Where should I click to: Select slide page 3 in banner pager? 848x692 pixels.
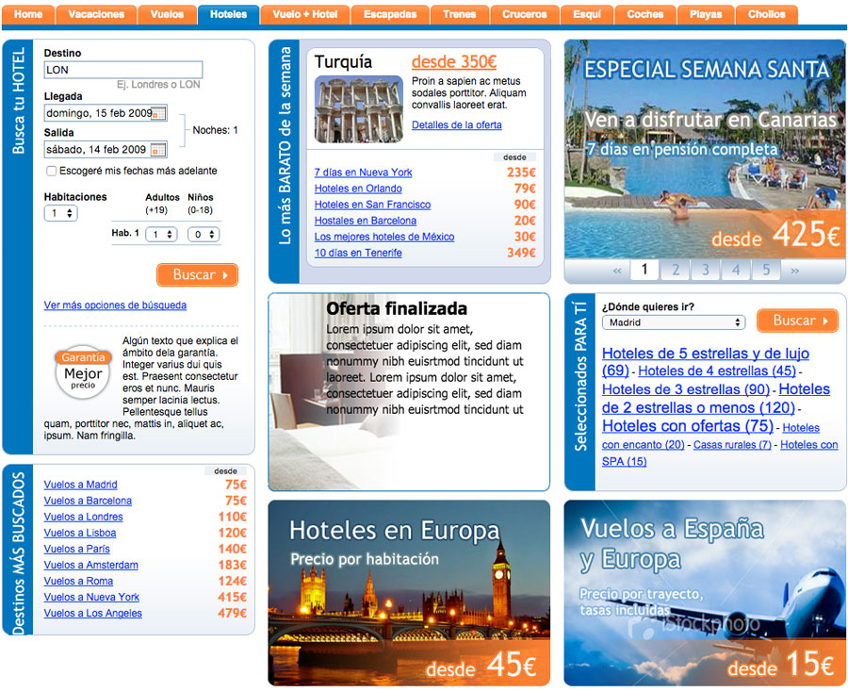tap(705, 271)
